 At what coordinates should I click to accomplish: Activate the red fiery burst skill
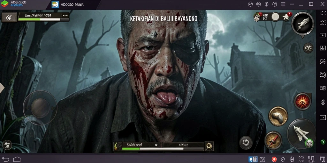coord(303,102)
